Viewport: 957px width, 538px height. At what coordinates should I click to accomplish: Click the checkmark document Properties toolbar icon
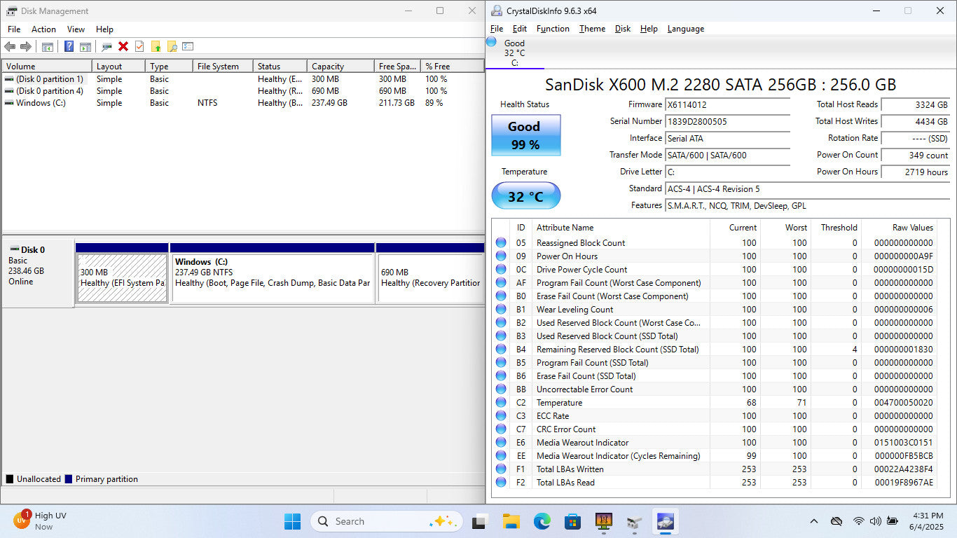click(139, 46)
